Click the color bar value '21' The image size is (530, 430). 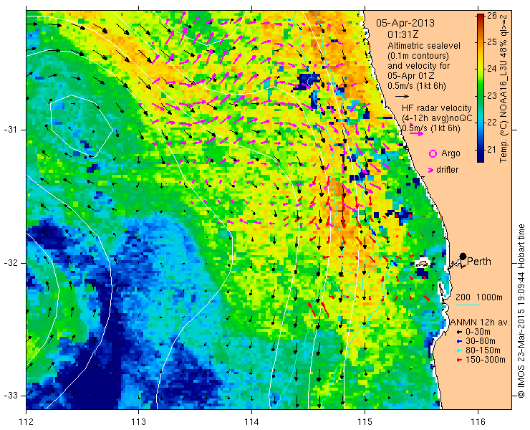coord(491,149)
